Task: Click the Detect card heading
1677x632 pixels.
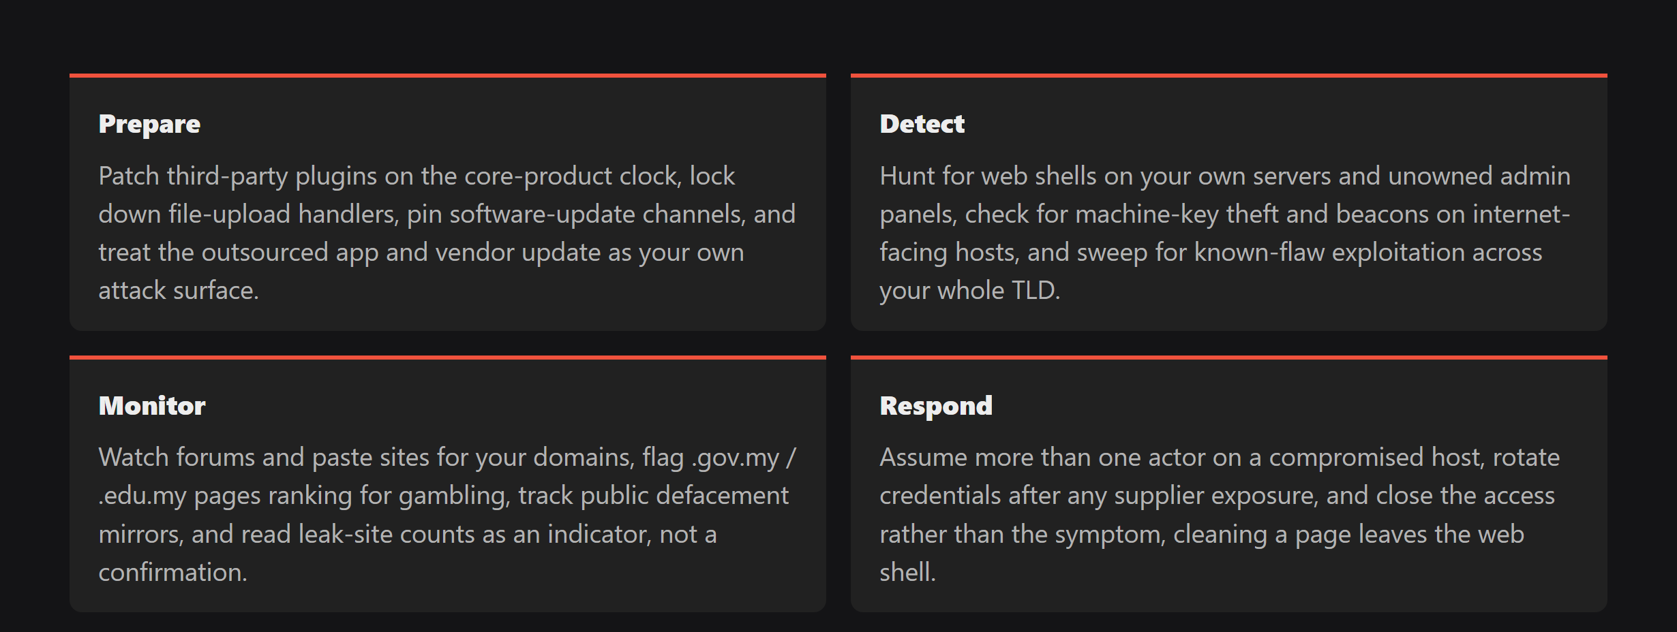Action: (922, 124)
